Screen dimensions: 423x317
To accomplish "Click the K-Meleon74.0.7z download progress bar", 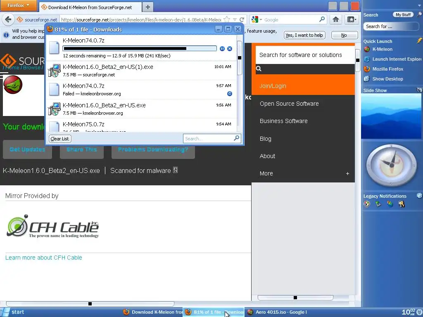I will [x=140, y=49].
